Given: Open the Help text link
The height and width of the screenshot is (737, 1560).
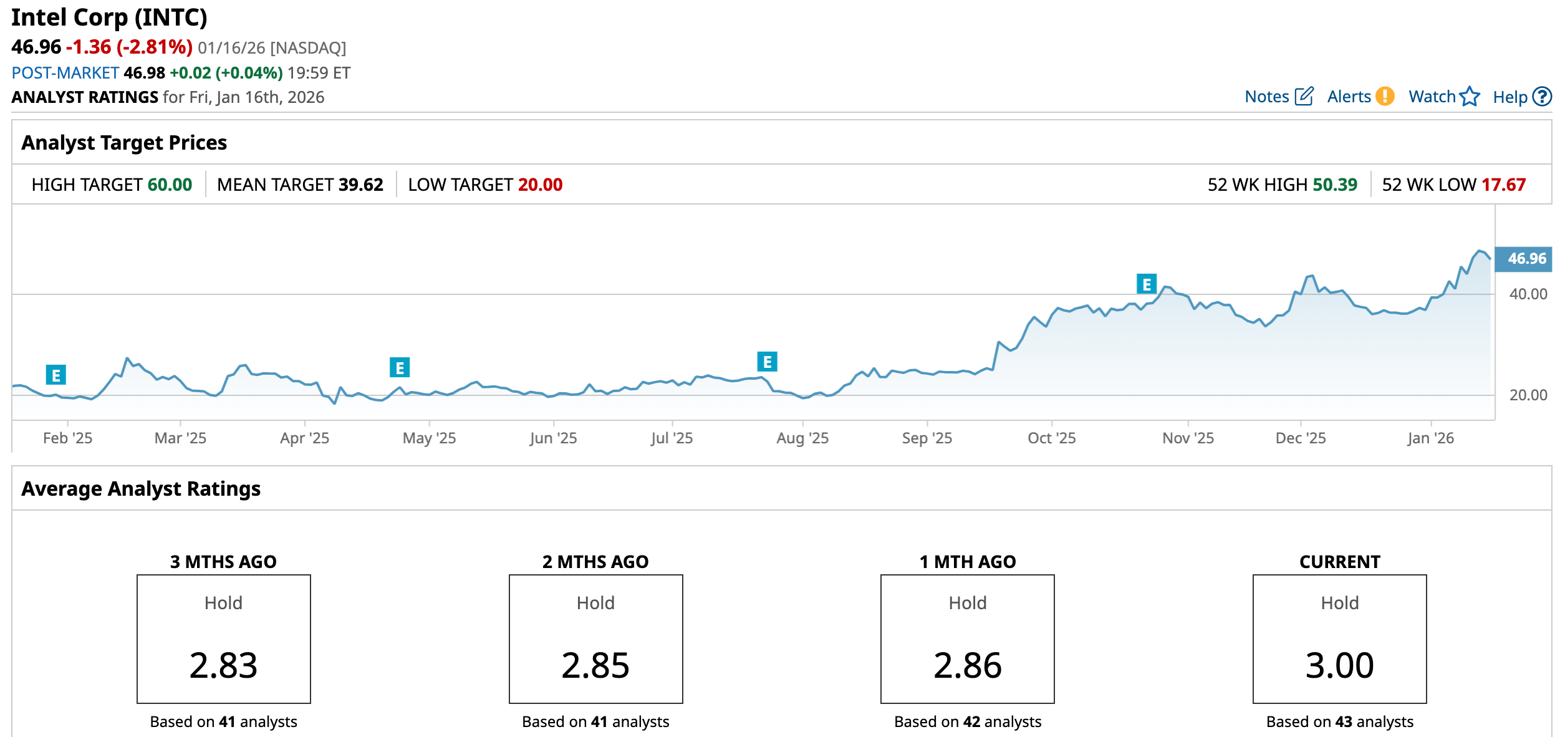Looking at the screenshot, I should pyautogui.click(x=1509, y=97).
